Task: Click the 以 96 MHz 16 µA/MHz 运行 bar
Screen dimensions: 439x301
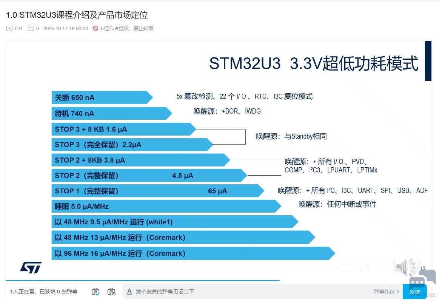Action: click(189, 253)
